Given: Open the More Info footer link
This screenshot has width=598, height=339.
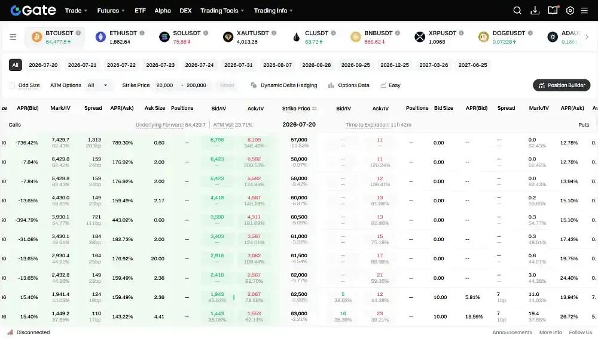Looking at the screenshot, I should [x=551, y=332].
